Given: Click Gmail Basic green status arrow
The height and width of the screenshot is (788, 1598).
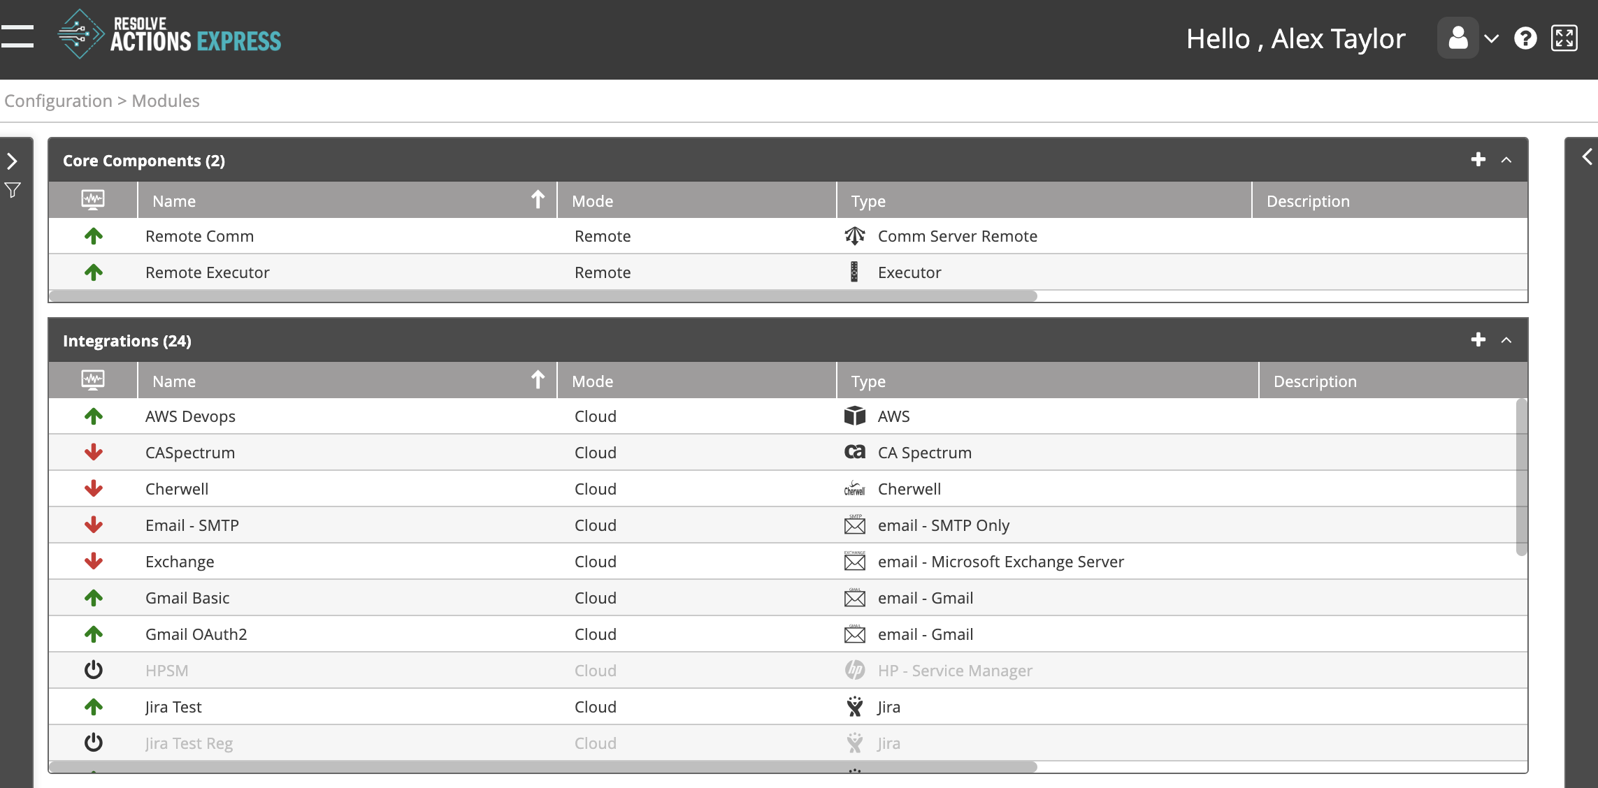Looking at the screenshot, I should (94, 598).
